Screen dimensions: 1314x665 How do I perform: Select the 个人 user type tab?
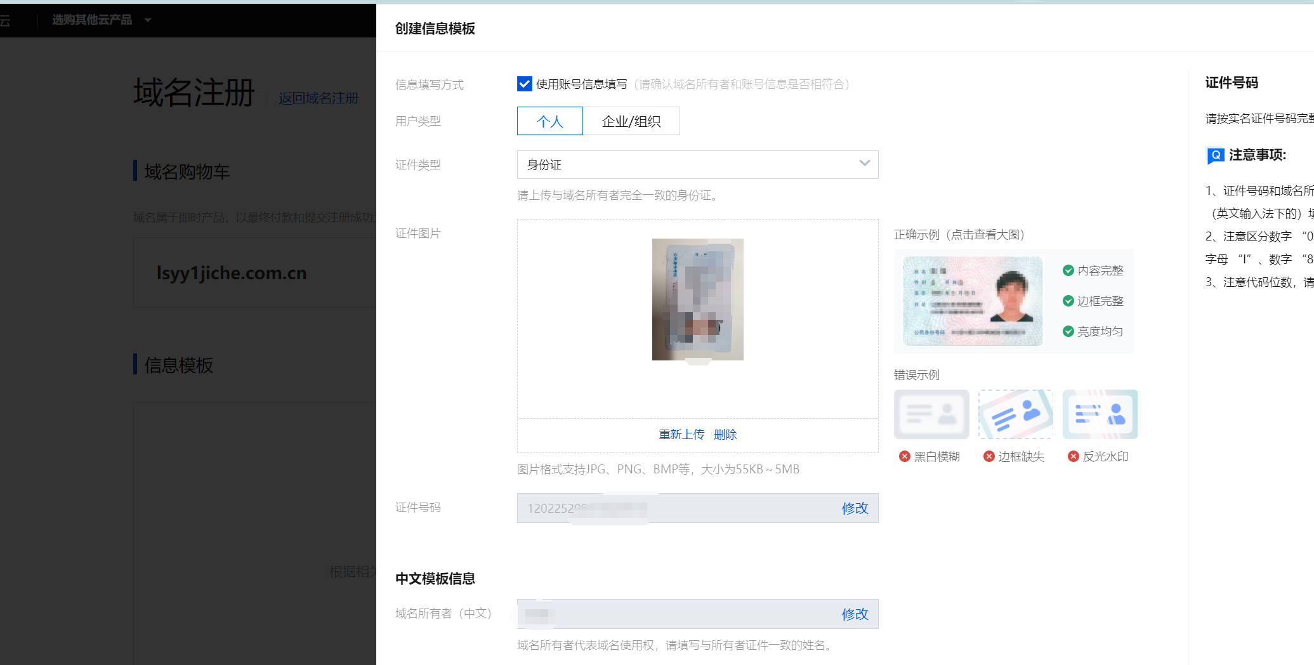pos(550,121)
